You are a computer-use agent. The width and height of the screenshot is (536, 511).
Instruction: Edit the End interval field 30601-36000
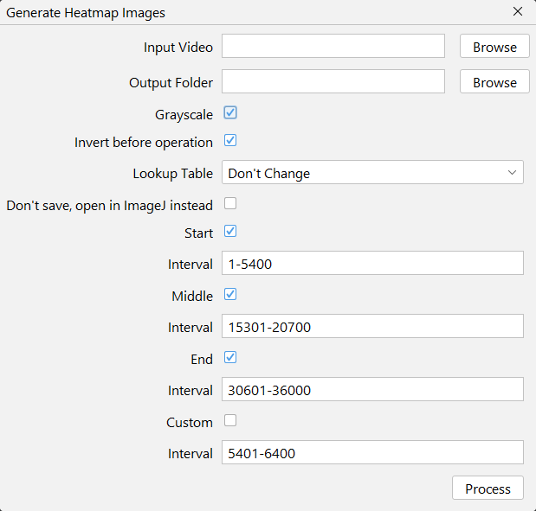372,389
